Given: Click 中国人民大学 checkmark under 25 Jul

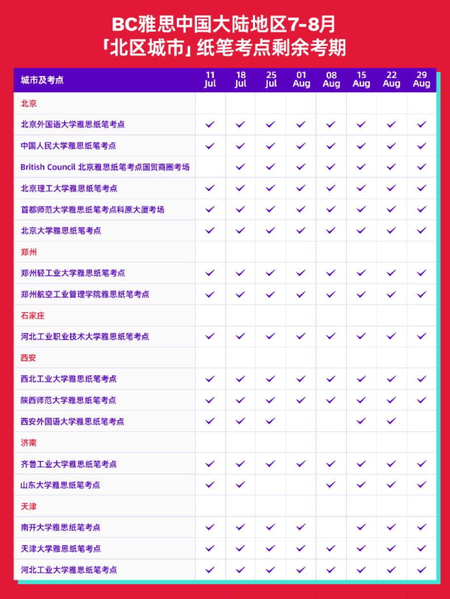Looking at the screenshot, I should coord(271,146).
